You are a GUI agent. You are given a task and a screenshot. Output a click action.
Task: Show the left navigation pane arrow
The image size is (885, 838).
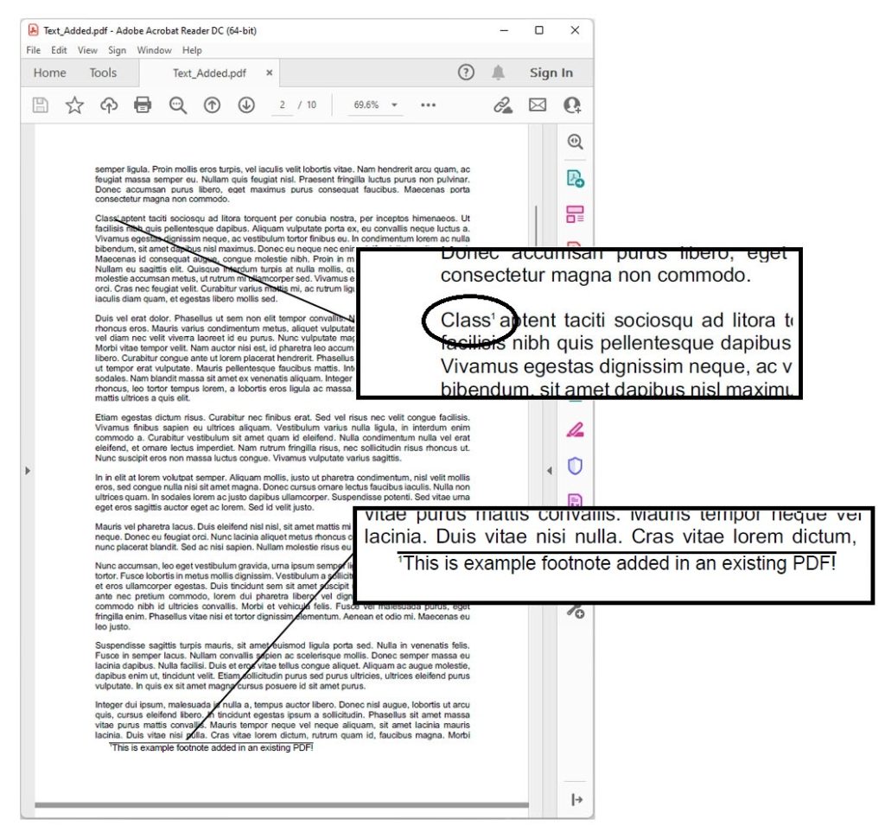[x=27, y=471]
